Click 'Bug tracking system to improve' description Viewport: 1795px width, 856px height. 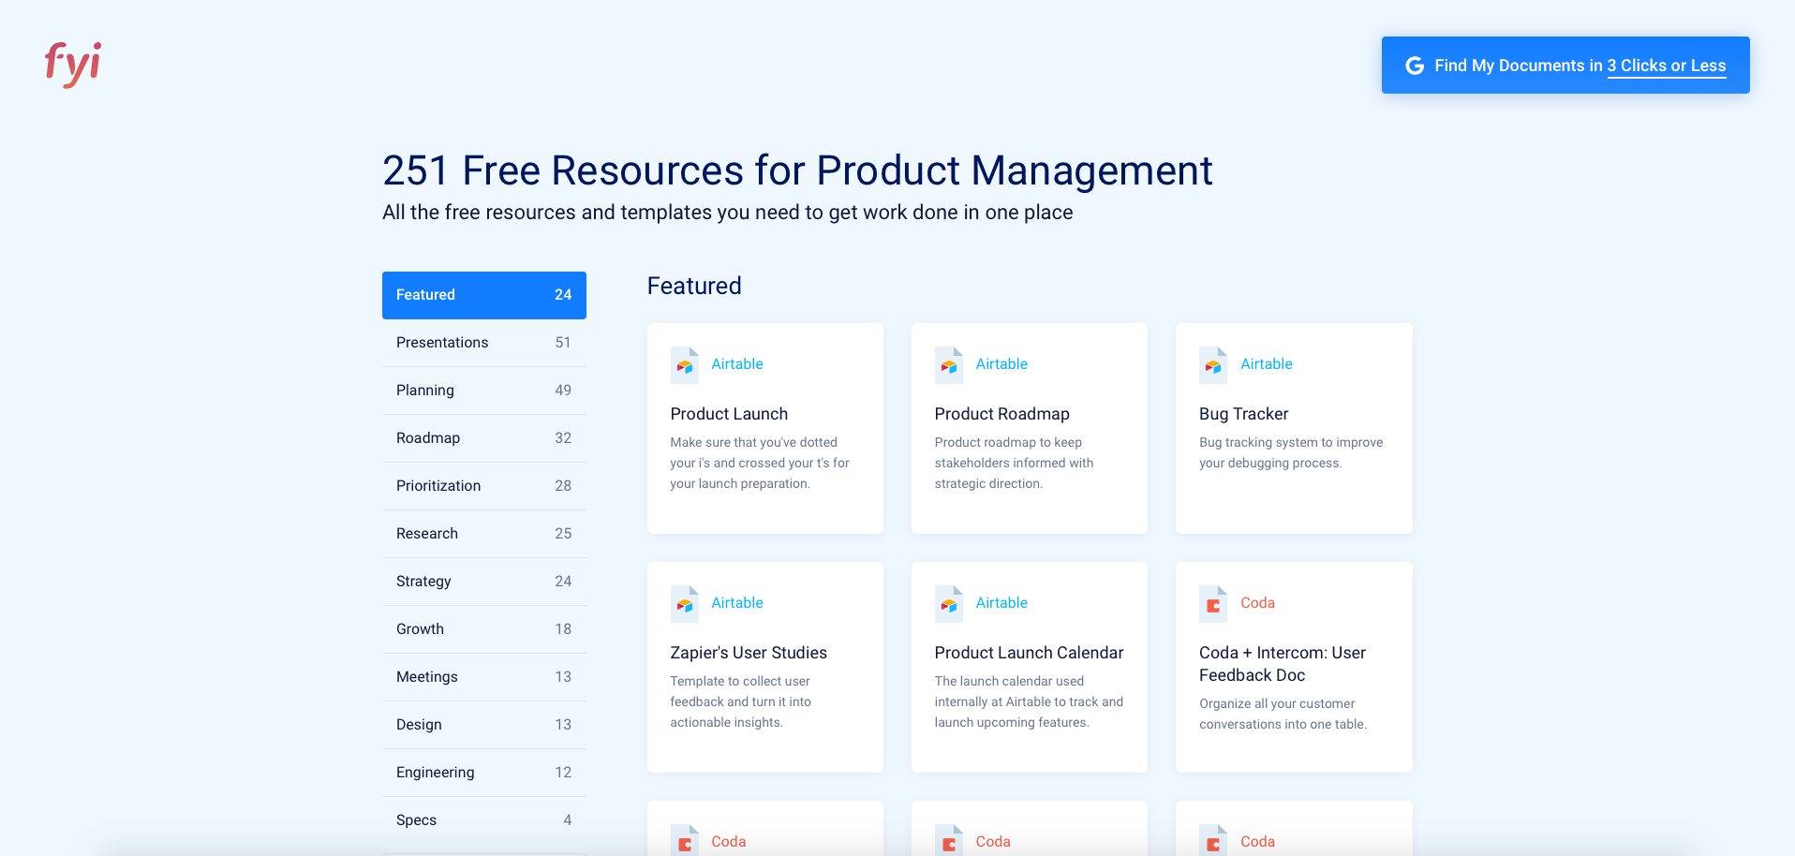click(x=1291, y=452)
